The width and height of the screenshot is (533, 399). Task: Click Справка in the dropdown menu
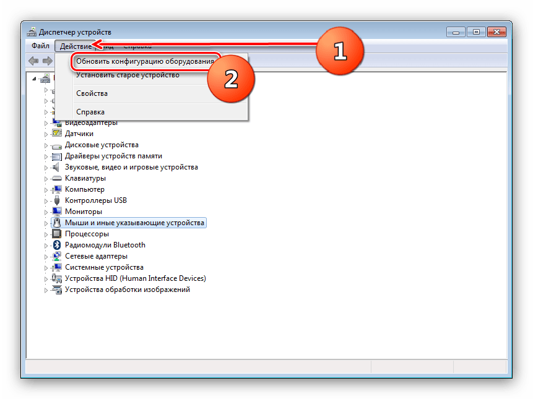pyautogui.click(x=90, y=112)
